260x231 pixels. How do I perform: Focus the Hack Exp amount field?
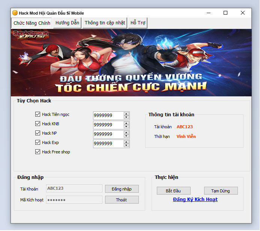coord(108,144)
